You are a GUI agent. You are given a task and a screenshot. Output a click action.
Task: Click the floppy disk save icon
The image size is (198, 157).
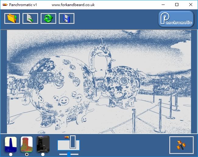click(x=66, y=19)
